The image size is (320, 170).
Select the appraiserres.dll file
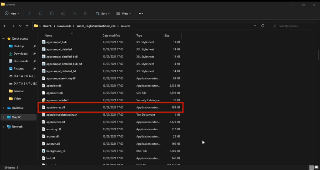point(111,107)
